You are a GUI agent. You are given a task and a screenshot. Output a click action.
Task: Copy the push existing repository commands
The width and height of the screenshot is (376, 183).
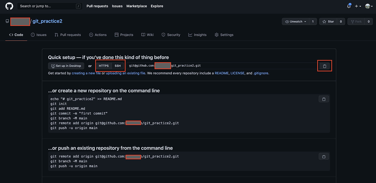324,157
